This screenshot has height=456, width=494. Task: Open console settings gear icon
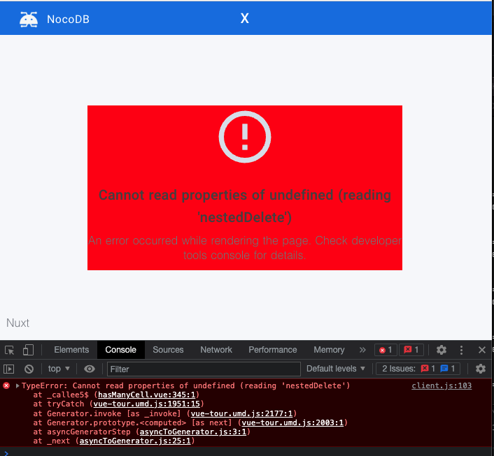point(481,369)
